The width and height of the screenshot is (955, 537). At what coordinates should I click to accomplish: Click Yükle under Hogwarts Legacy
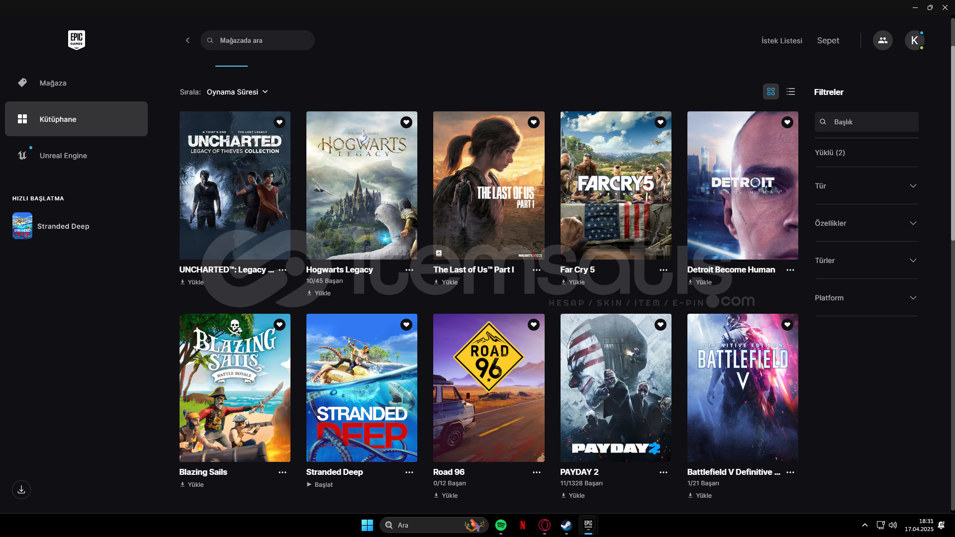(319, 293)
